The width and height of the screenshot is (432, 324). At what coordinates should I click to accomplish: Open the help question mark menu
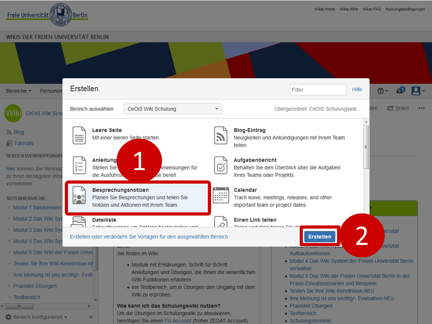pyautogui.click(x=382, y=91)
